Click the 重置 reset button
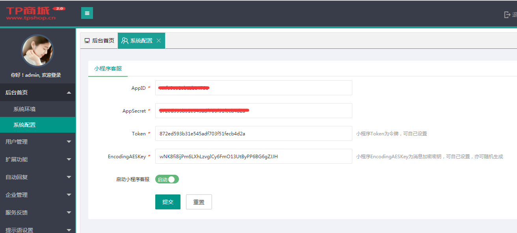The image size is (517, 233). click(199, 202)
